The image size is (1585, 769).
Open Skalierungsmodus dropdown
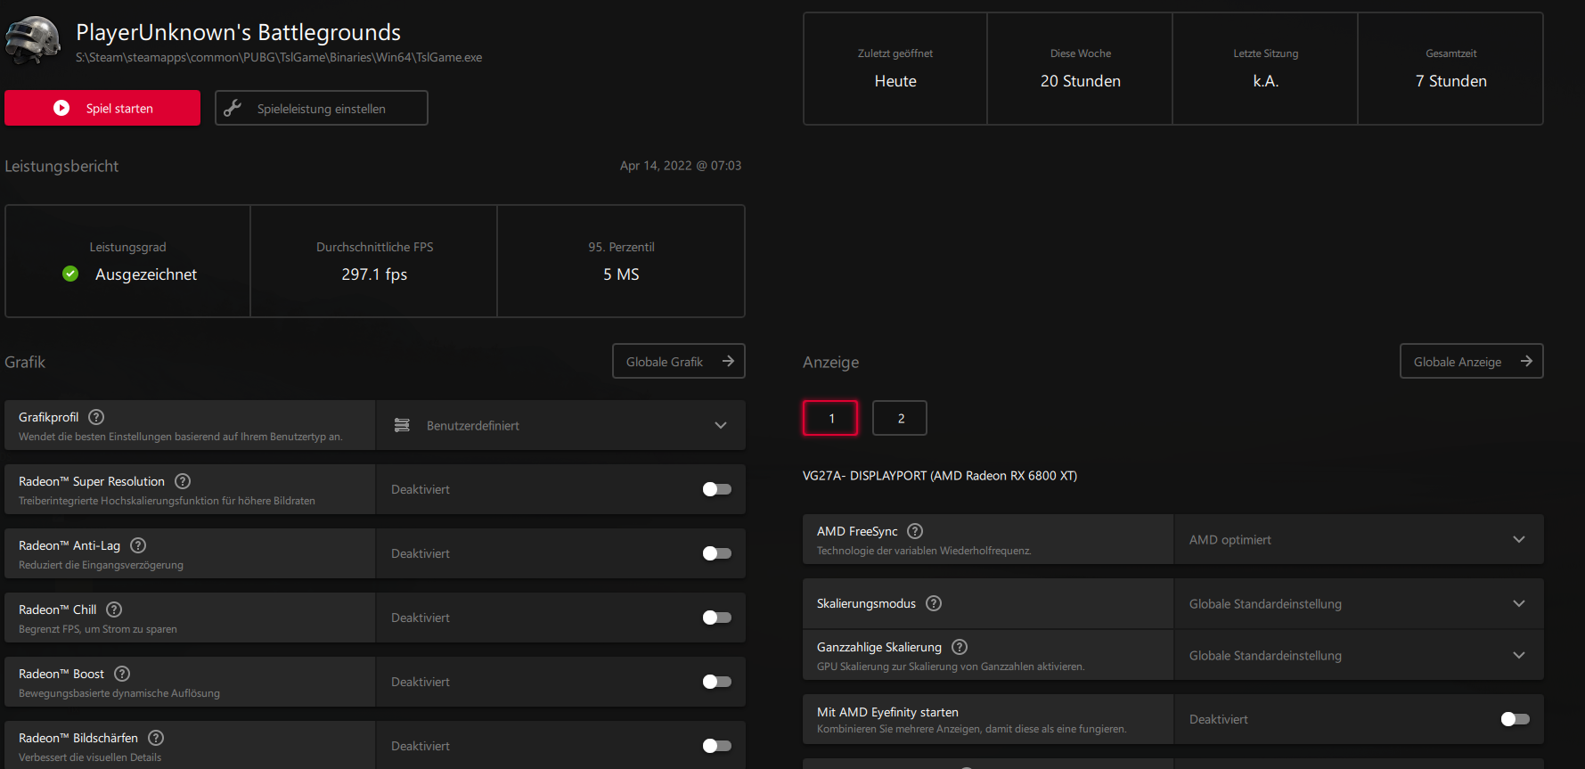1359,603
